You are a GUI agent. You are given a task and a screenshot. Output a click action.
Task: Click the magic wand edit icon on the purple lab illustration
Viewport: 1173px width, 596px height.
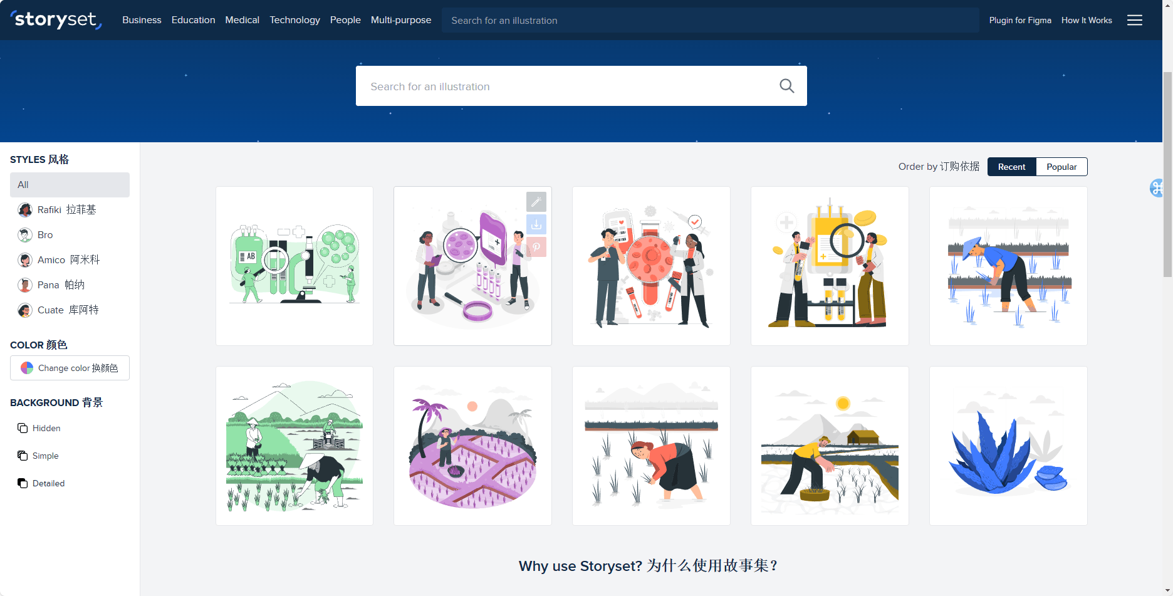click(x=536, y=202)
